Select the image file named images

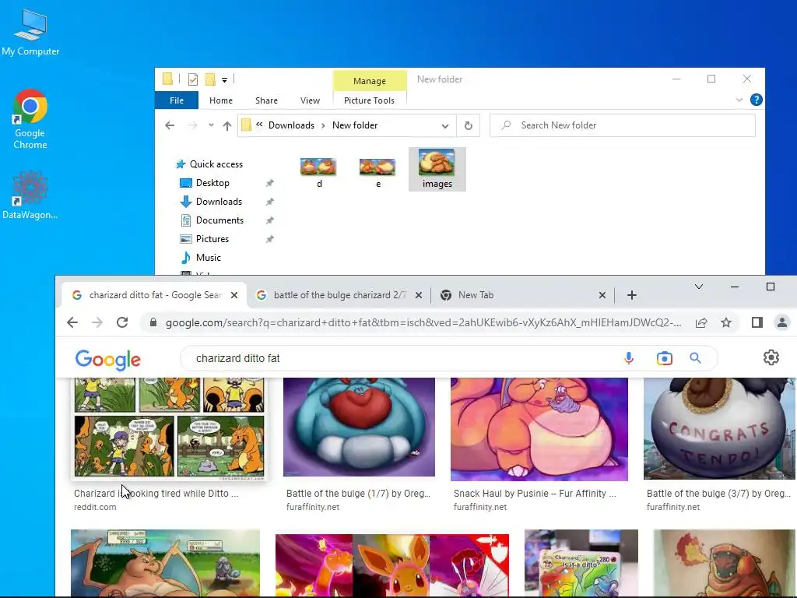tap(437, 169)
